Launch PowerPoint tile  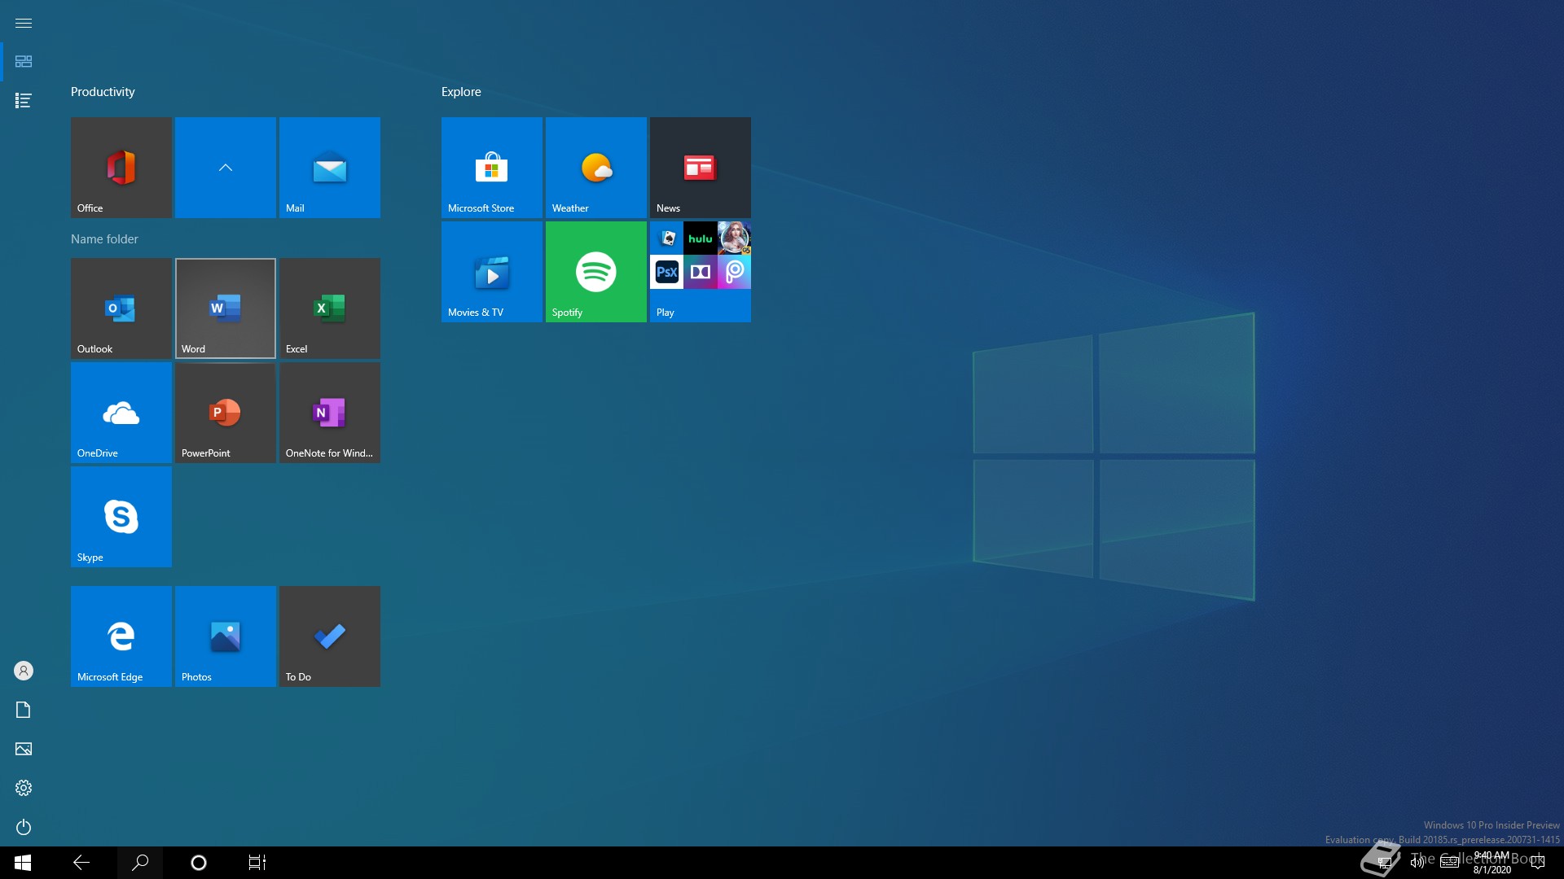pos(225,412)
